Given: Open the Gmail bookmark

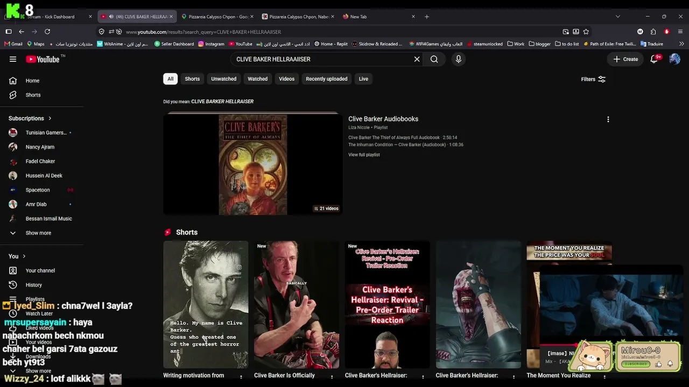Looking at the screenshot, I should point(13,44).
